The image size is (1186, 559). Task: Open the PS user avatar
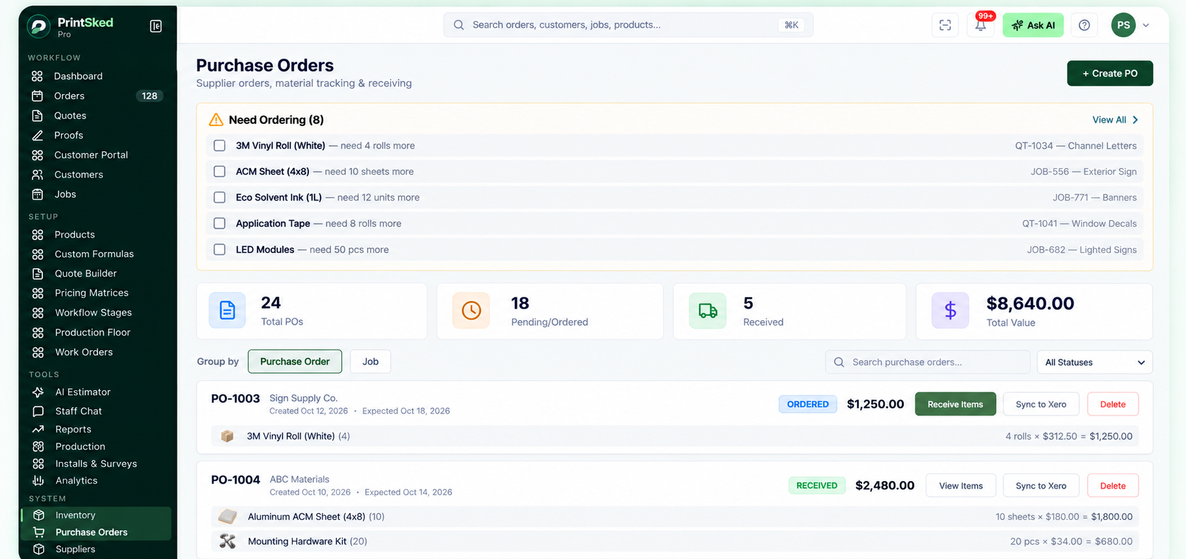tap(1124, 25)
